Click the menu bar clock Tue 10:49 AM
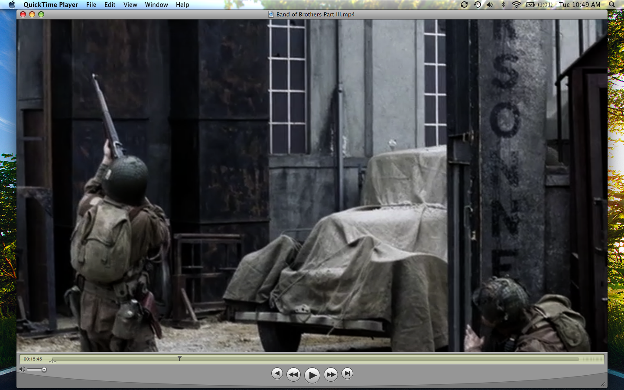This screenshot has width=624, height=390. pos(579,4)
